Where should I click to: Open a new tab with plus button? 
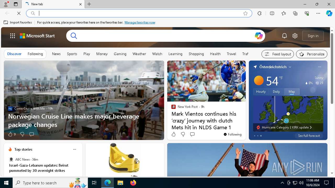[89, 4]
